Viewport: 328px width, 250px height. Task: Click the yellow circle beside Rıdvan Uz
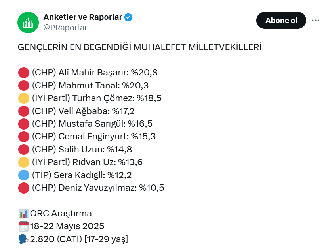tap(24, 162)
